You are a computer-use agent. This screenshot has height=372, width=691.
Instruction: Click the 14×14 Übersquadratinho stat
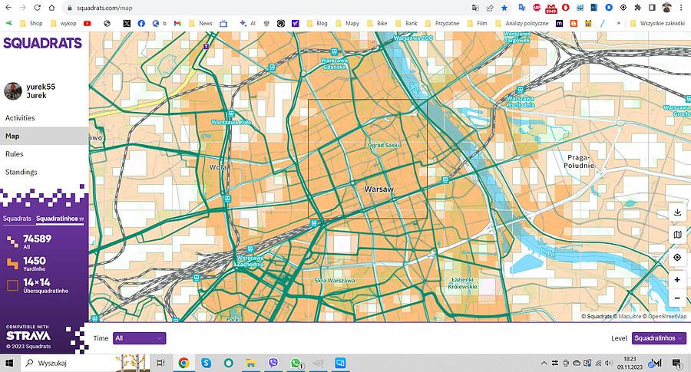(37, 285)
